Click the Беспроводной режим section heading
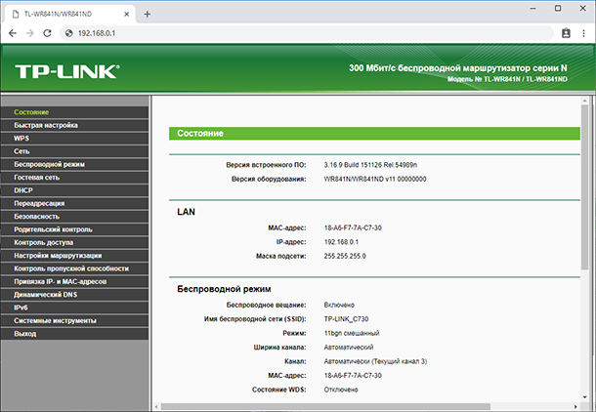Screen dimensions: 596x412 224,289
